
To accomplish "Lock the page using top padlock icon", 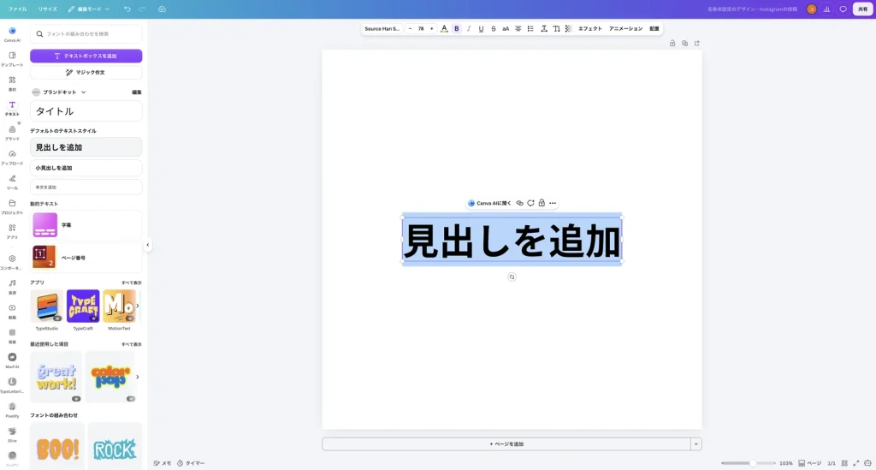I will (672, 43).
